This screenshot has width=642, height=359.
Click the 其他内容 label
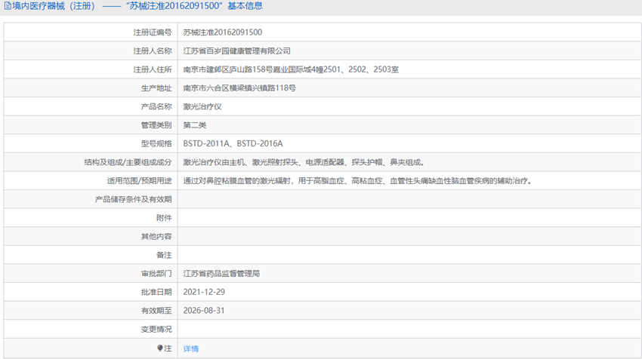pos(156,236)
